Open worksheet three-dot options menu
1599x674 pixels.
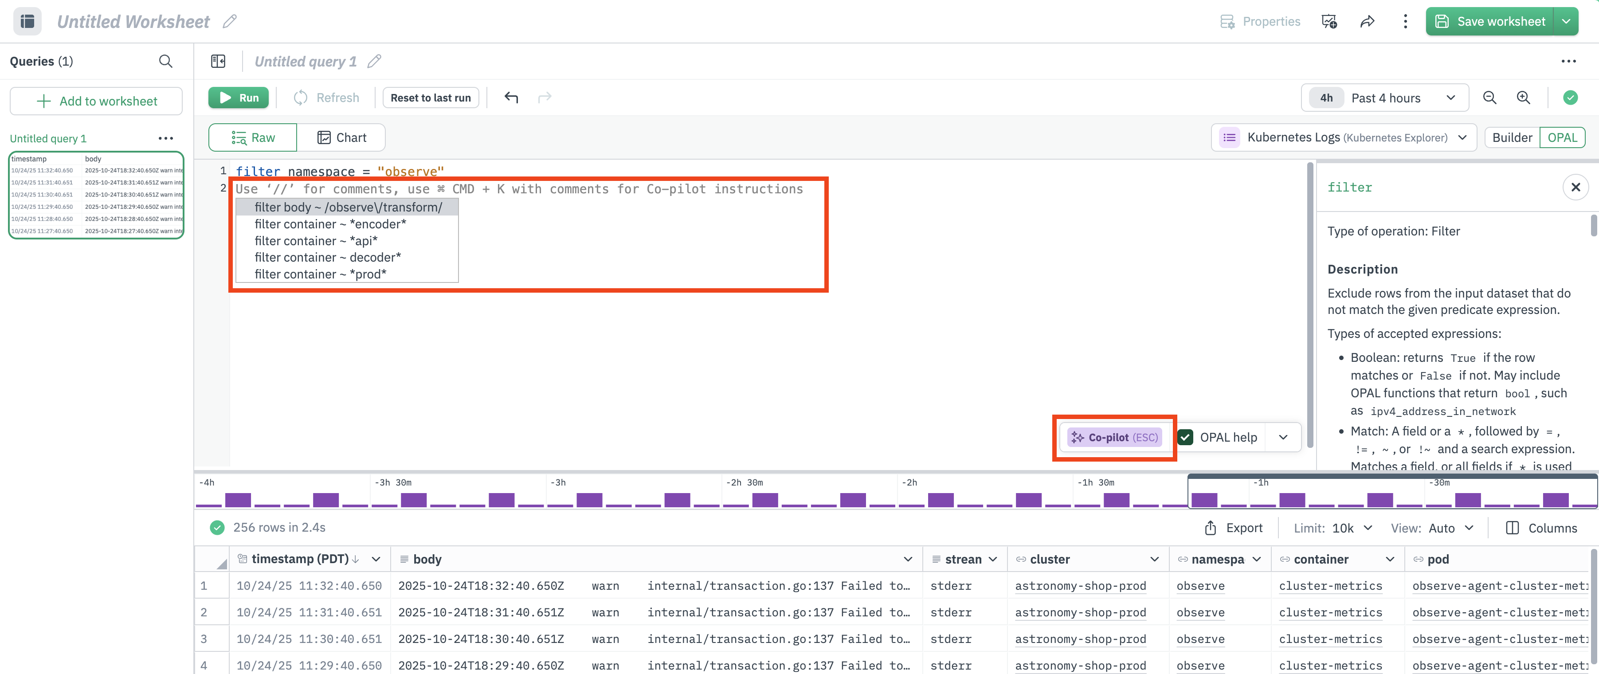pyautogui.click(x=1405, y=22)
